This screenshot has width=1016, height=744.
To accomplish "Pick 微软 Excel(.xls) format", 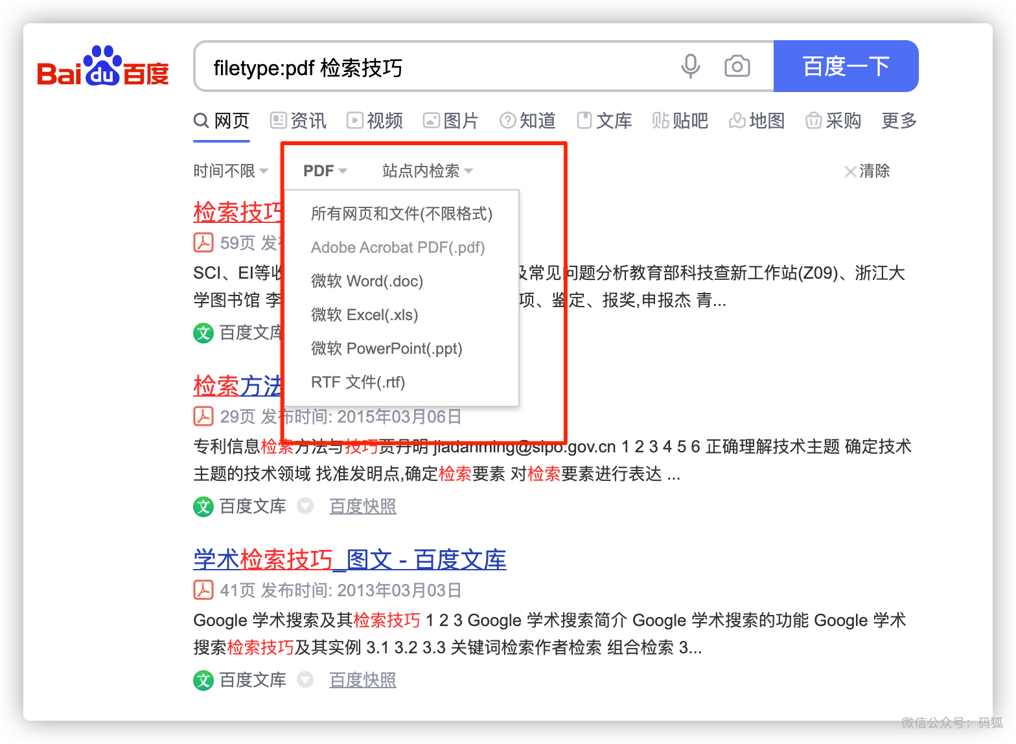I will (402, 315).
